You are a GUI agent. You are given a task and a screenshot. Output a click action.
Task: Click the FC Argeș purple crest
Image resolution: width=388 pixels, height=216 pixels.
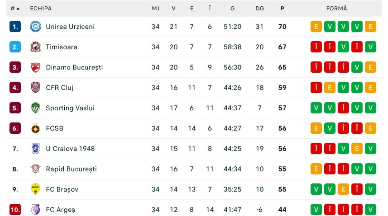(x=35, y=210)
